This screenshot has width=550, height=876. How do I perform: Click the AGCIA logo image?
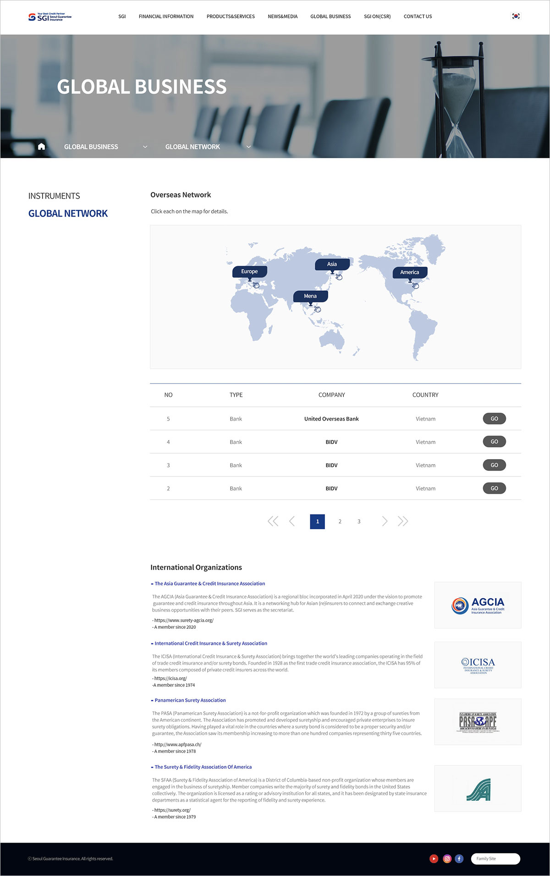pyautogui.click(x=478, y=605)
